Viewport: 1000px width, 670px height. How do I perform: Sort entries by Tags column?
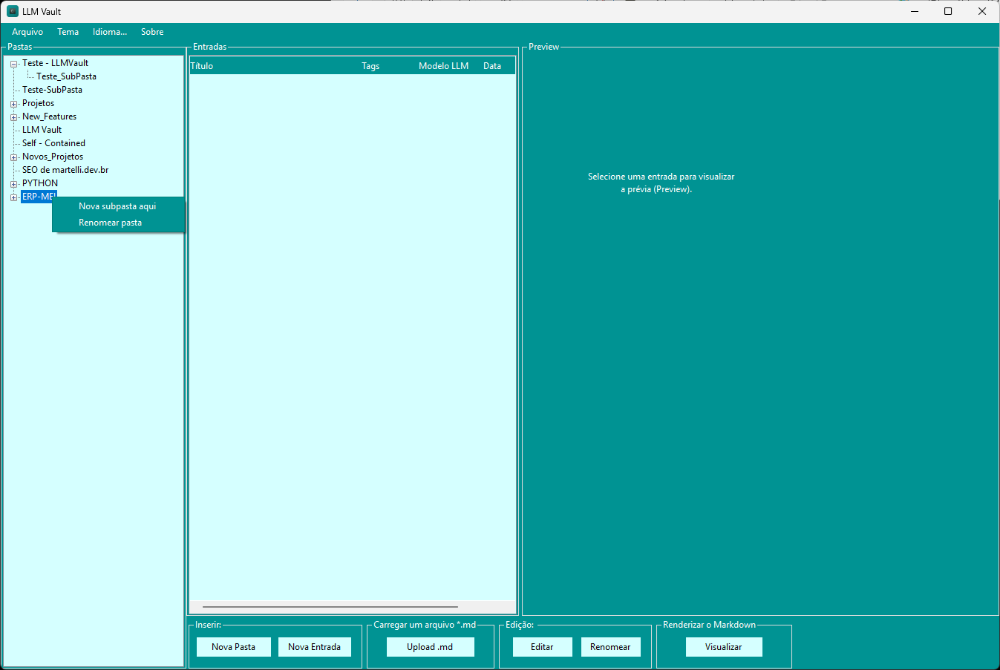[370, 66]
